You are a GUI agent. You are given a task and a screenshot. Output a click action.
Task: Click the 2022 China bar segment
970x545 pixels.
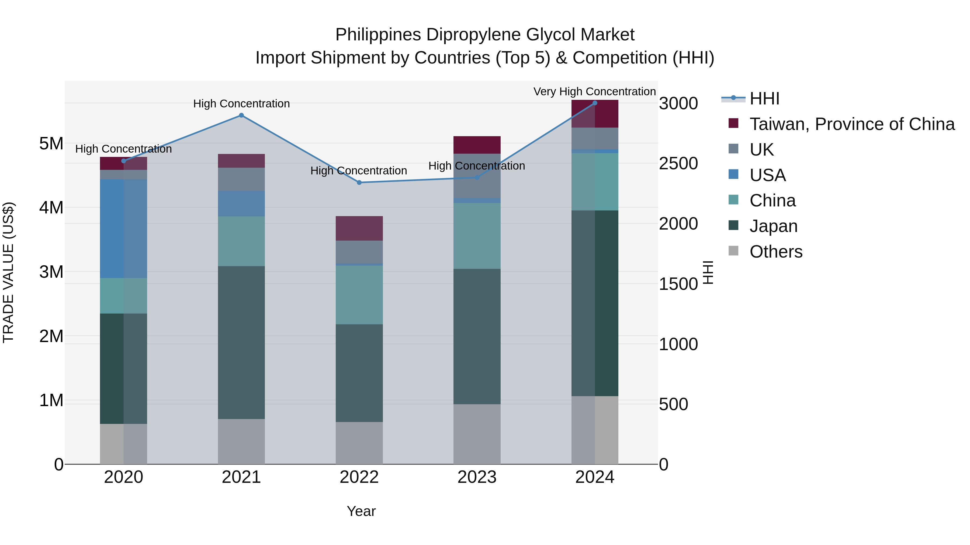pyautogui.click(x=359, y=295)
